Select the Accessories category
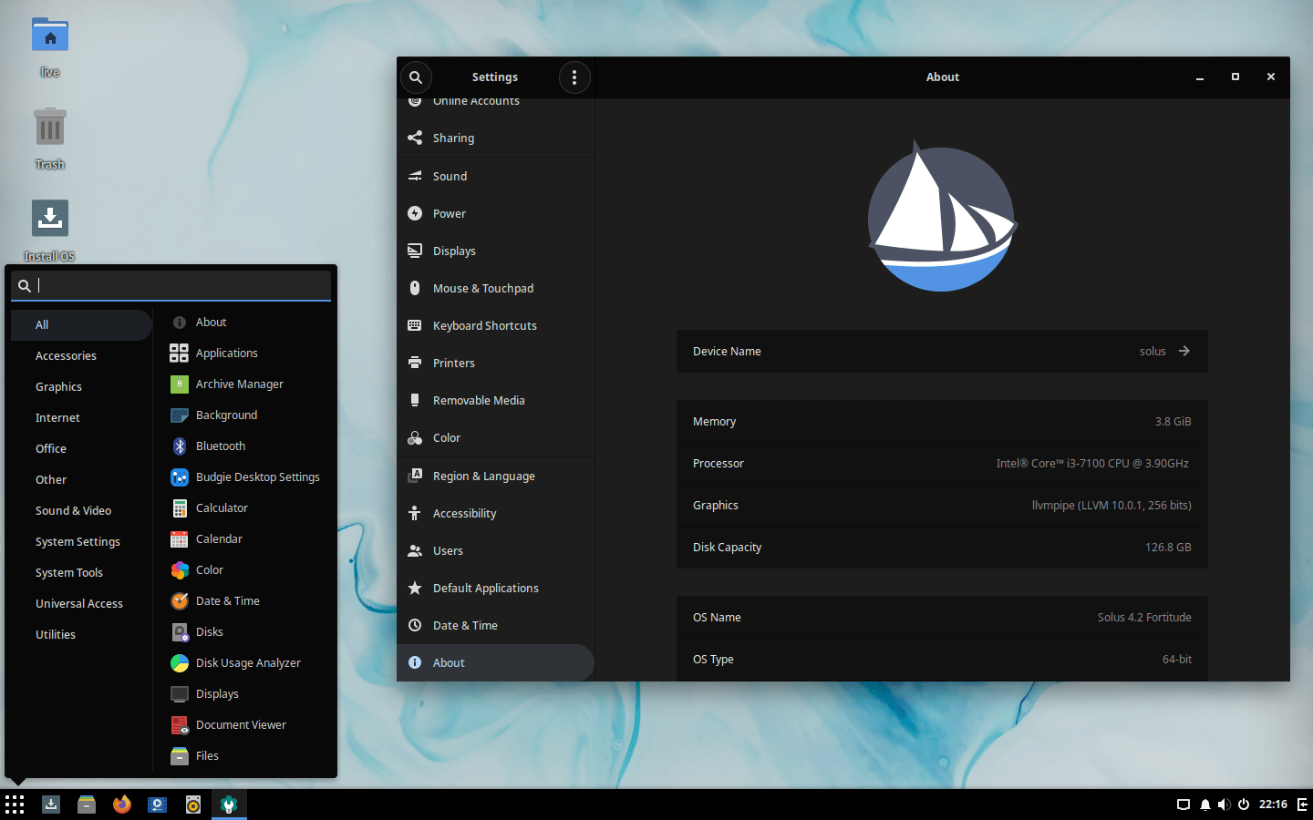 [x=81, y=356]
